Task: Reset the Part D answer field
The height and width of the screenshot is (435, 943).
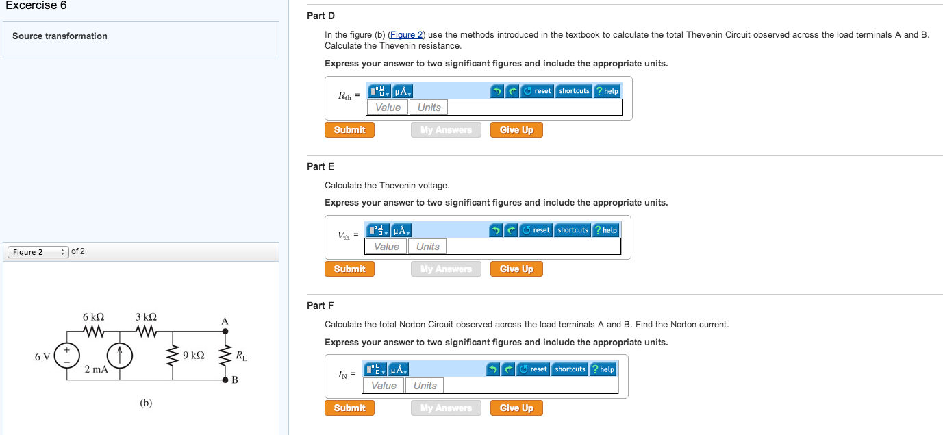Action: (538, 91)
